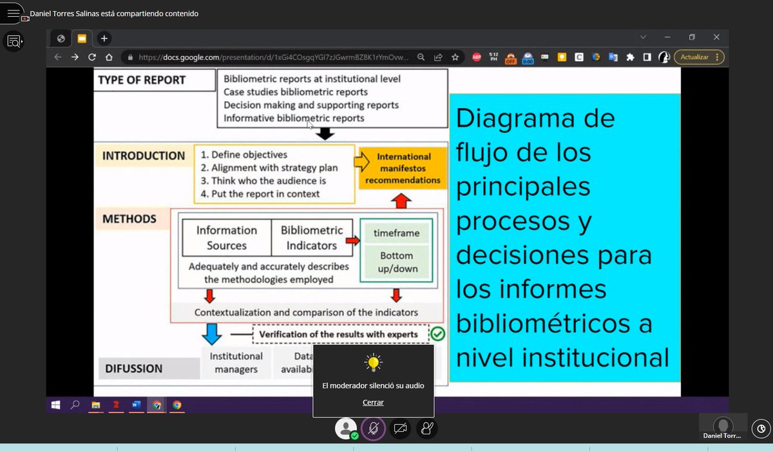The height and width of the screenshot is (451, 773).
Task: Click the cyan Spanish title text box on slide
Action: pyautogui.click(x=564, y=238)
